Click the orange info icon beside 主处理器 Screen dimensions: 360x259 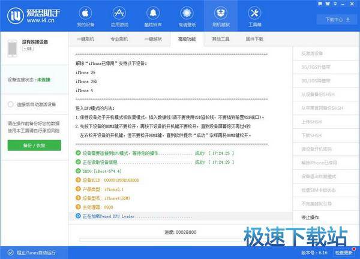point(78,207)
